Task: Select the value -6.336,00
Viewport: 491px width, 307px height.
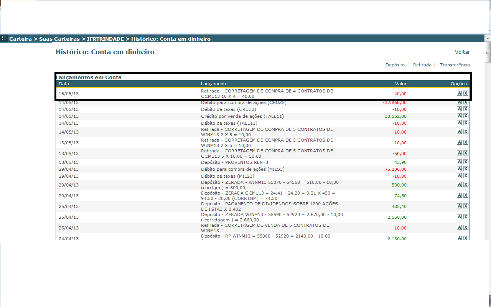Action: (396, 169)
